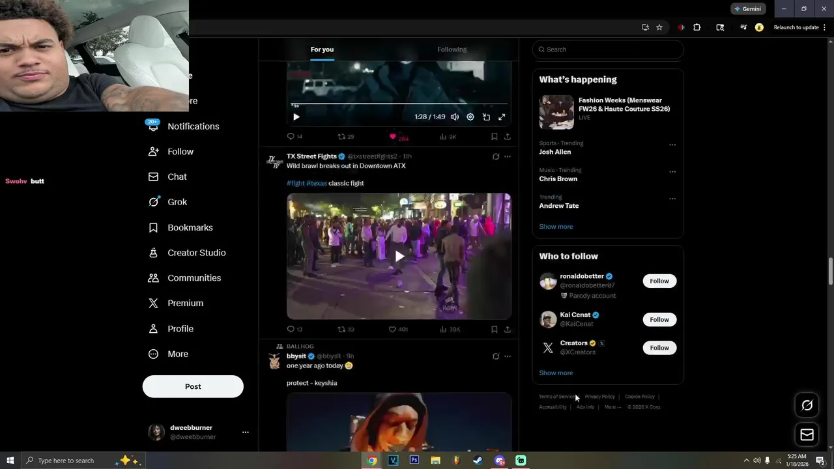Click the X search box
Viewport: 834px width, 469px height.
[608, 50]
